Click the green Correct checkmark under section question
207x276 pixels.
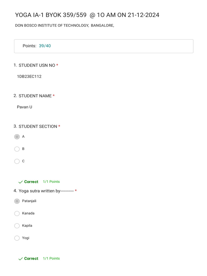tap(21, 182)
